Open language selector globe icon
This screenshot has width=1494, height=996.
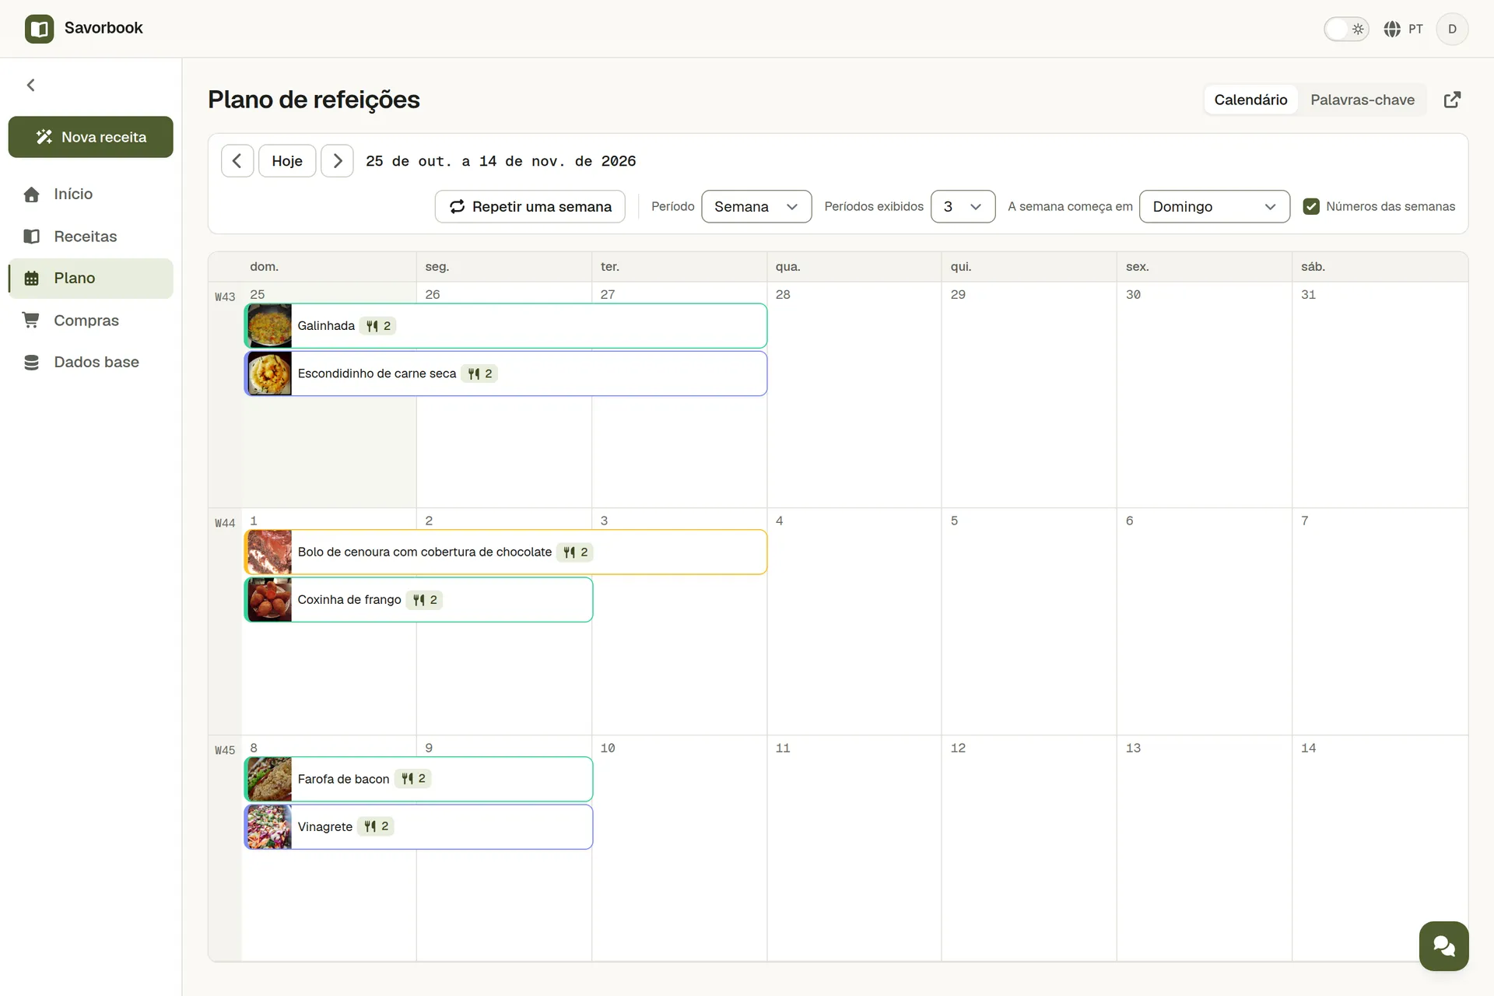click(1392, 29)
